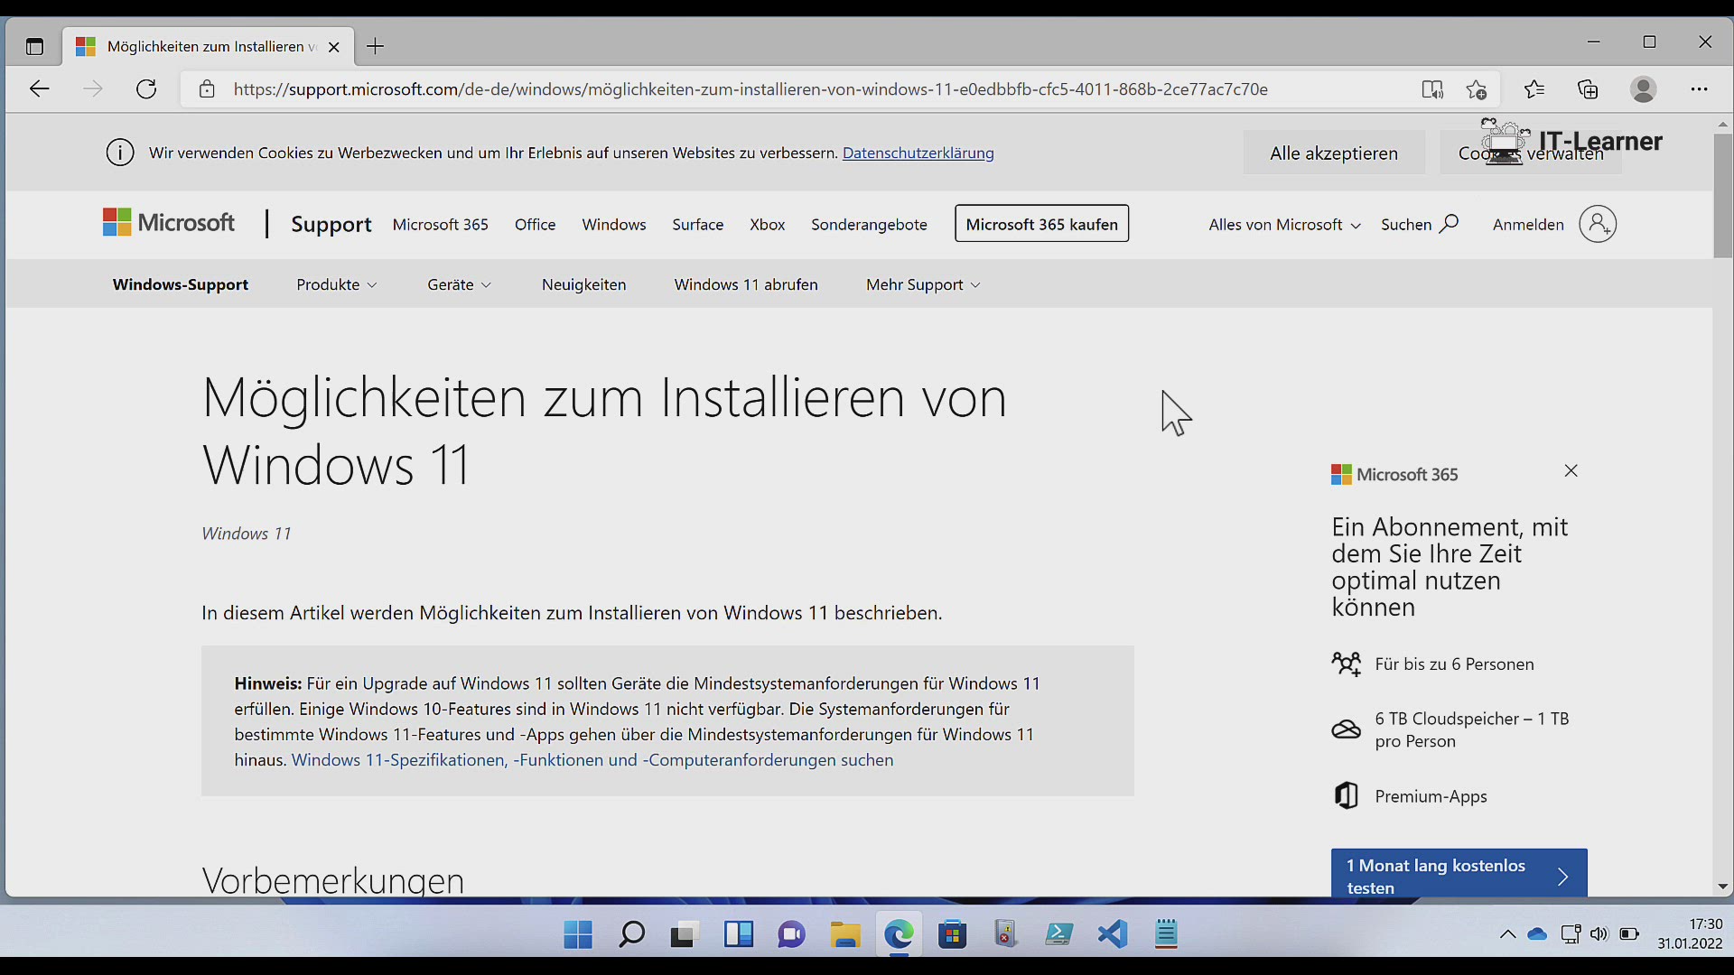1734x975 pixels.
Task: Close the Möglichkeiten zum Installieren tab
Action: point(334,47)
